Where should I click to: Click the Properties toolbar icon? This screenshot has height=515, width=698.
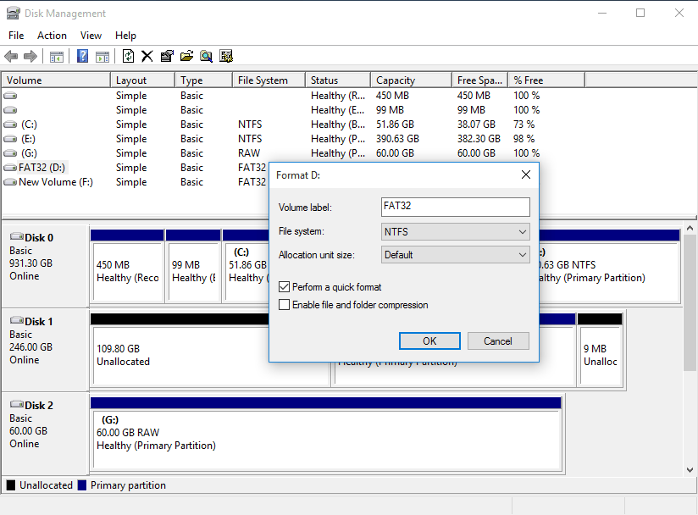[167, 56]
